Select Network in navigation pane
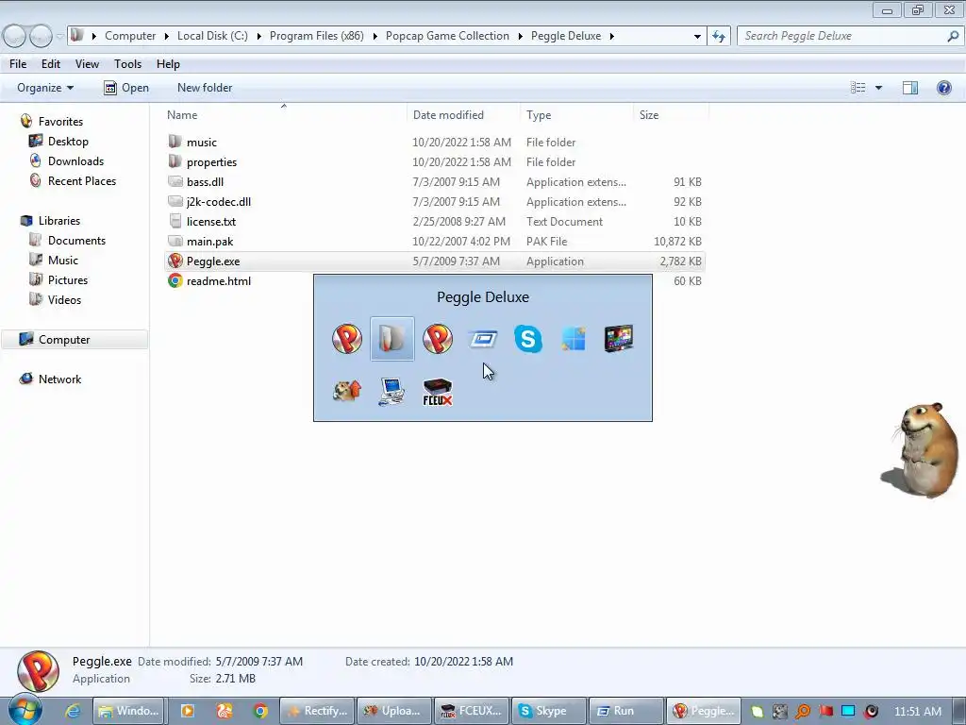Screen dimensions: 966x725 59,379
